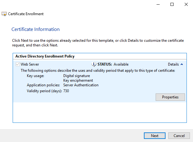Click the Server Authentication policy text
The height and width of the screenshot is (142, 193).
[81, 85]
